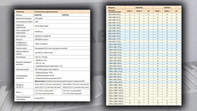Click the 'Глубина цвета' label
The height and width of the screenshot is (111, 197).
click(x=21, y=48)
